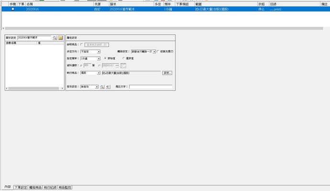
Task: Enable the 參照商品 checkbox
Action: coord(82,44)
